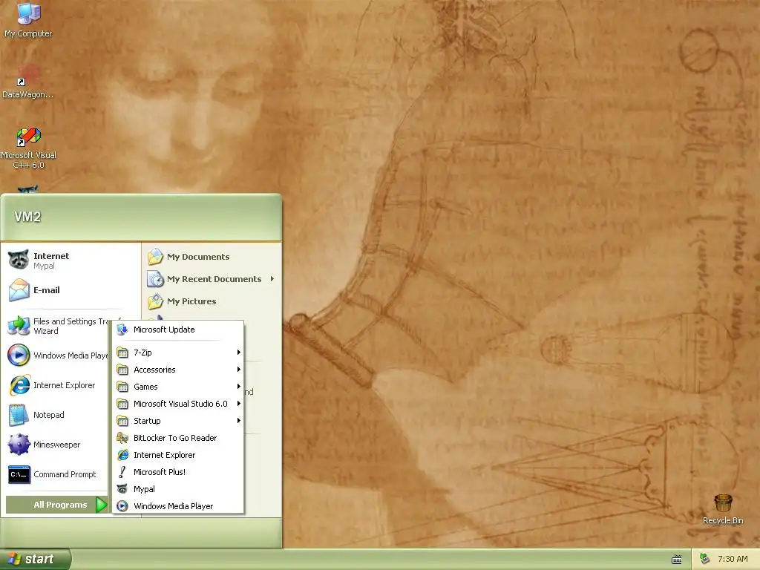The height and width of the screenshot is (570, 760).
Task: Click the Internet Explorer icon in All Programs list
Action: [122, 455]
